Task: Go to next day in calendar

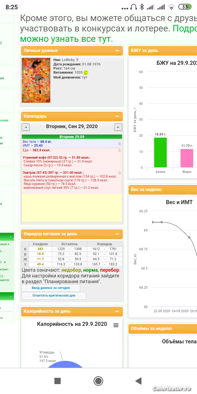Action: (118, 127)
